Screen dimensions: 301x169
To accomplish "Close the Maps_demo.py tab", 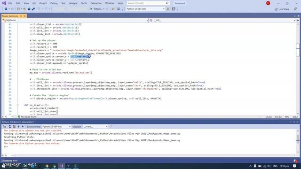I will pyautogui.click(x=24, y=16).
